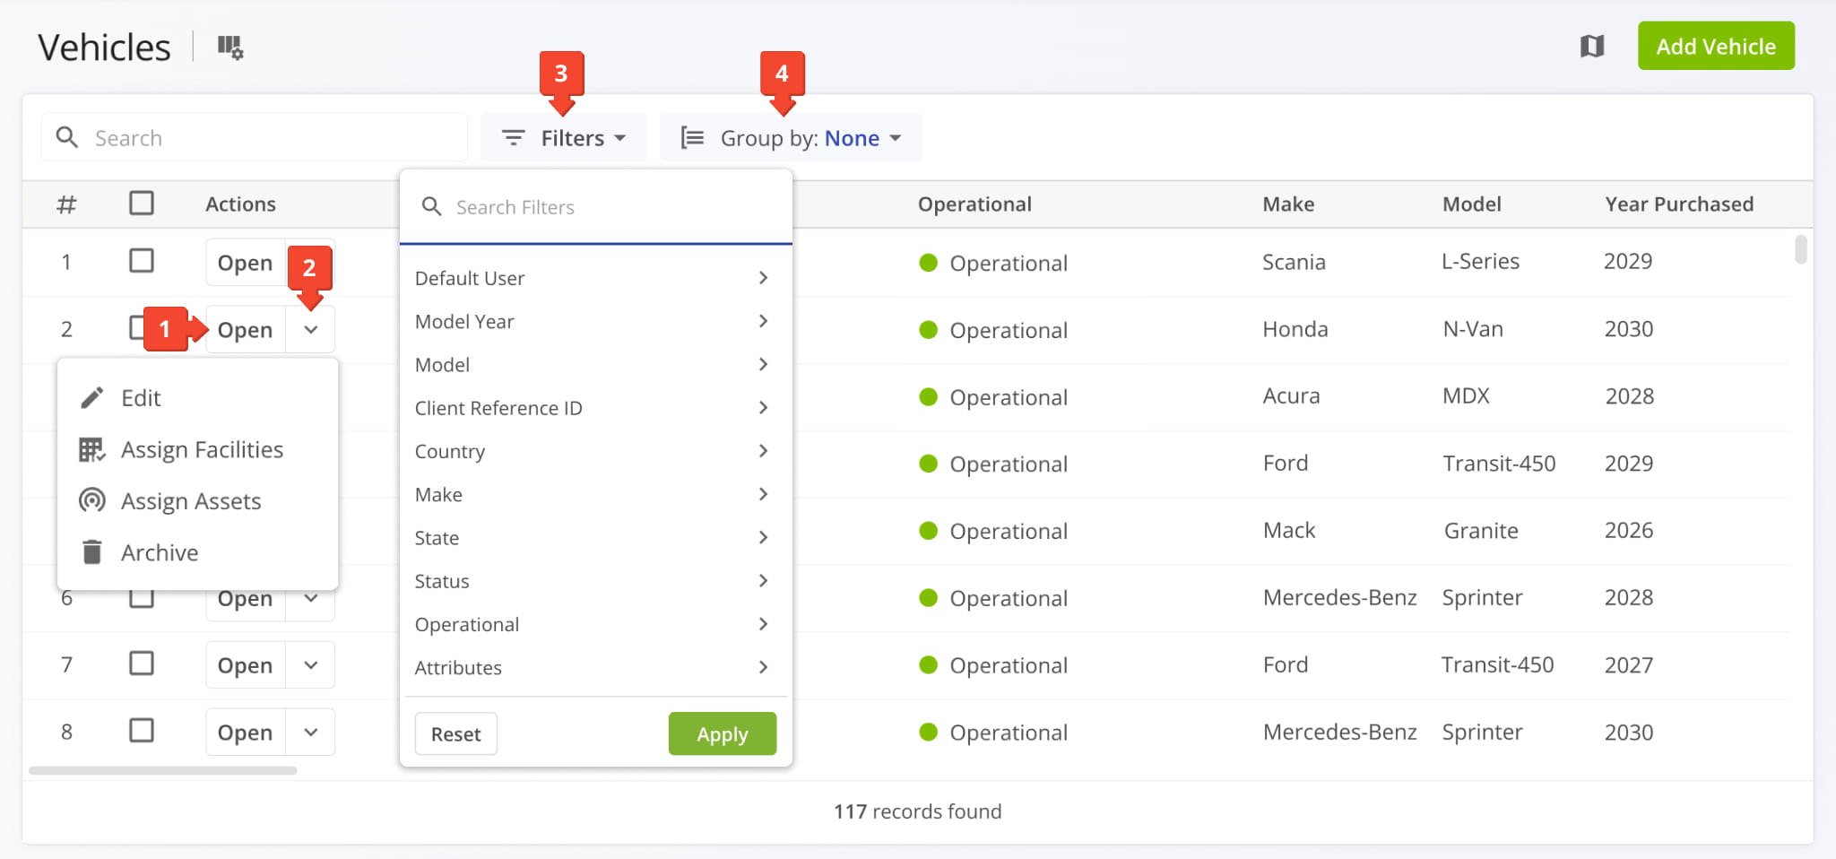Image resolution: width=1836 pixels, height=859 pixels.
Task: Focus the Search Filters input field
Action: click(x=595, y=207)
